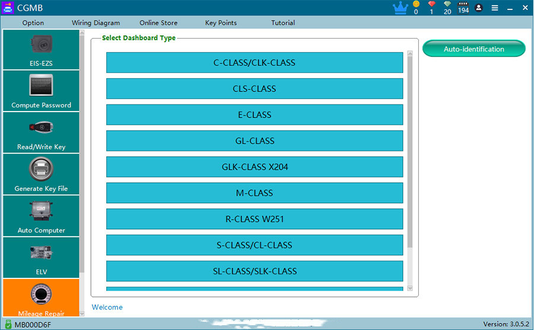Choose E-CLASS dashboard type

tap(255, 115)
